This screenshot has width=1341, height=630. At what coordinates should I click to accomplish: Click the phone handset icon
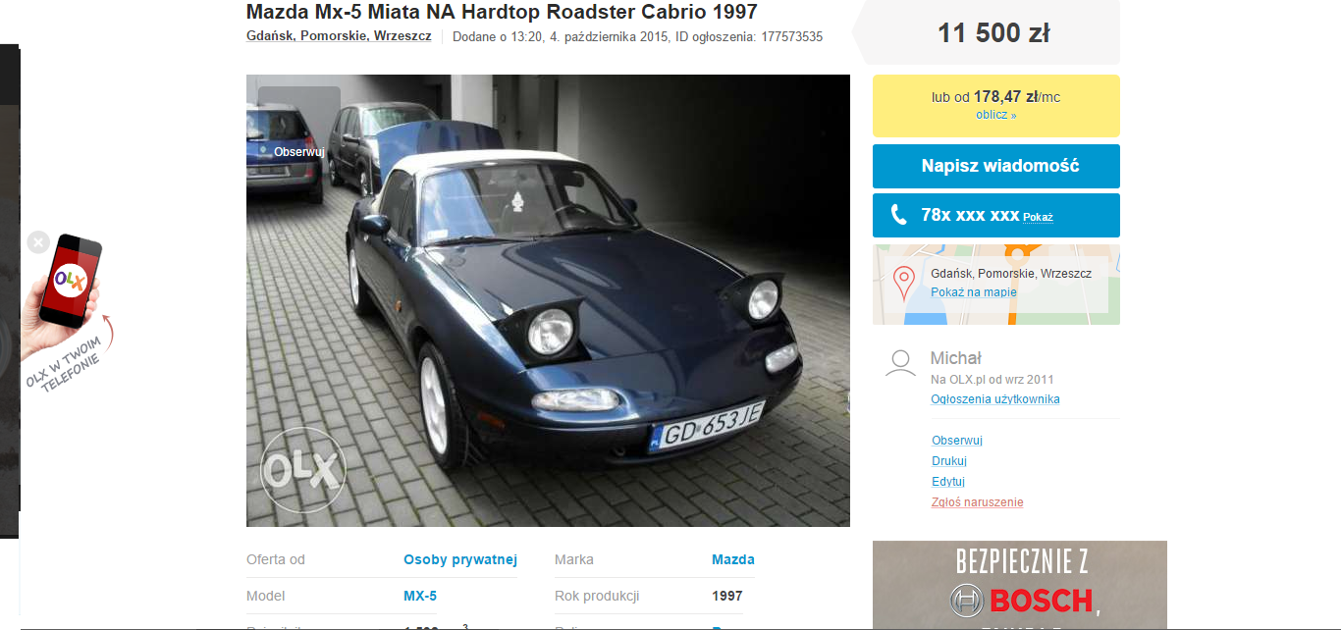click(898, 215)
